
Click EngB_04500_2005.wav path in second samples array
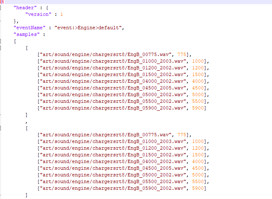(113, 168)
